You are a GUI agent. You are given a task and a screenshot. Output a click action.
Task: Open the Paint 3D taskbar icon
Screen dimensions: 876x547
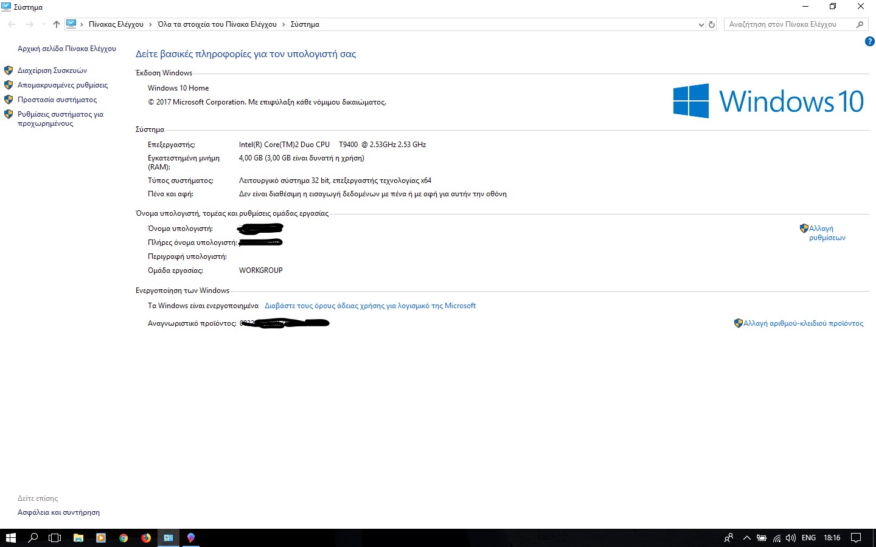point(191,538)
